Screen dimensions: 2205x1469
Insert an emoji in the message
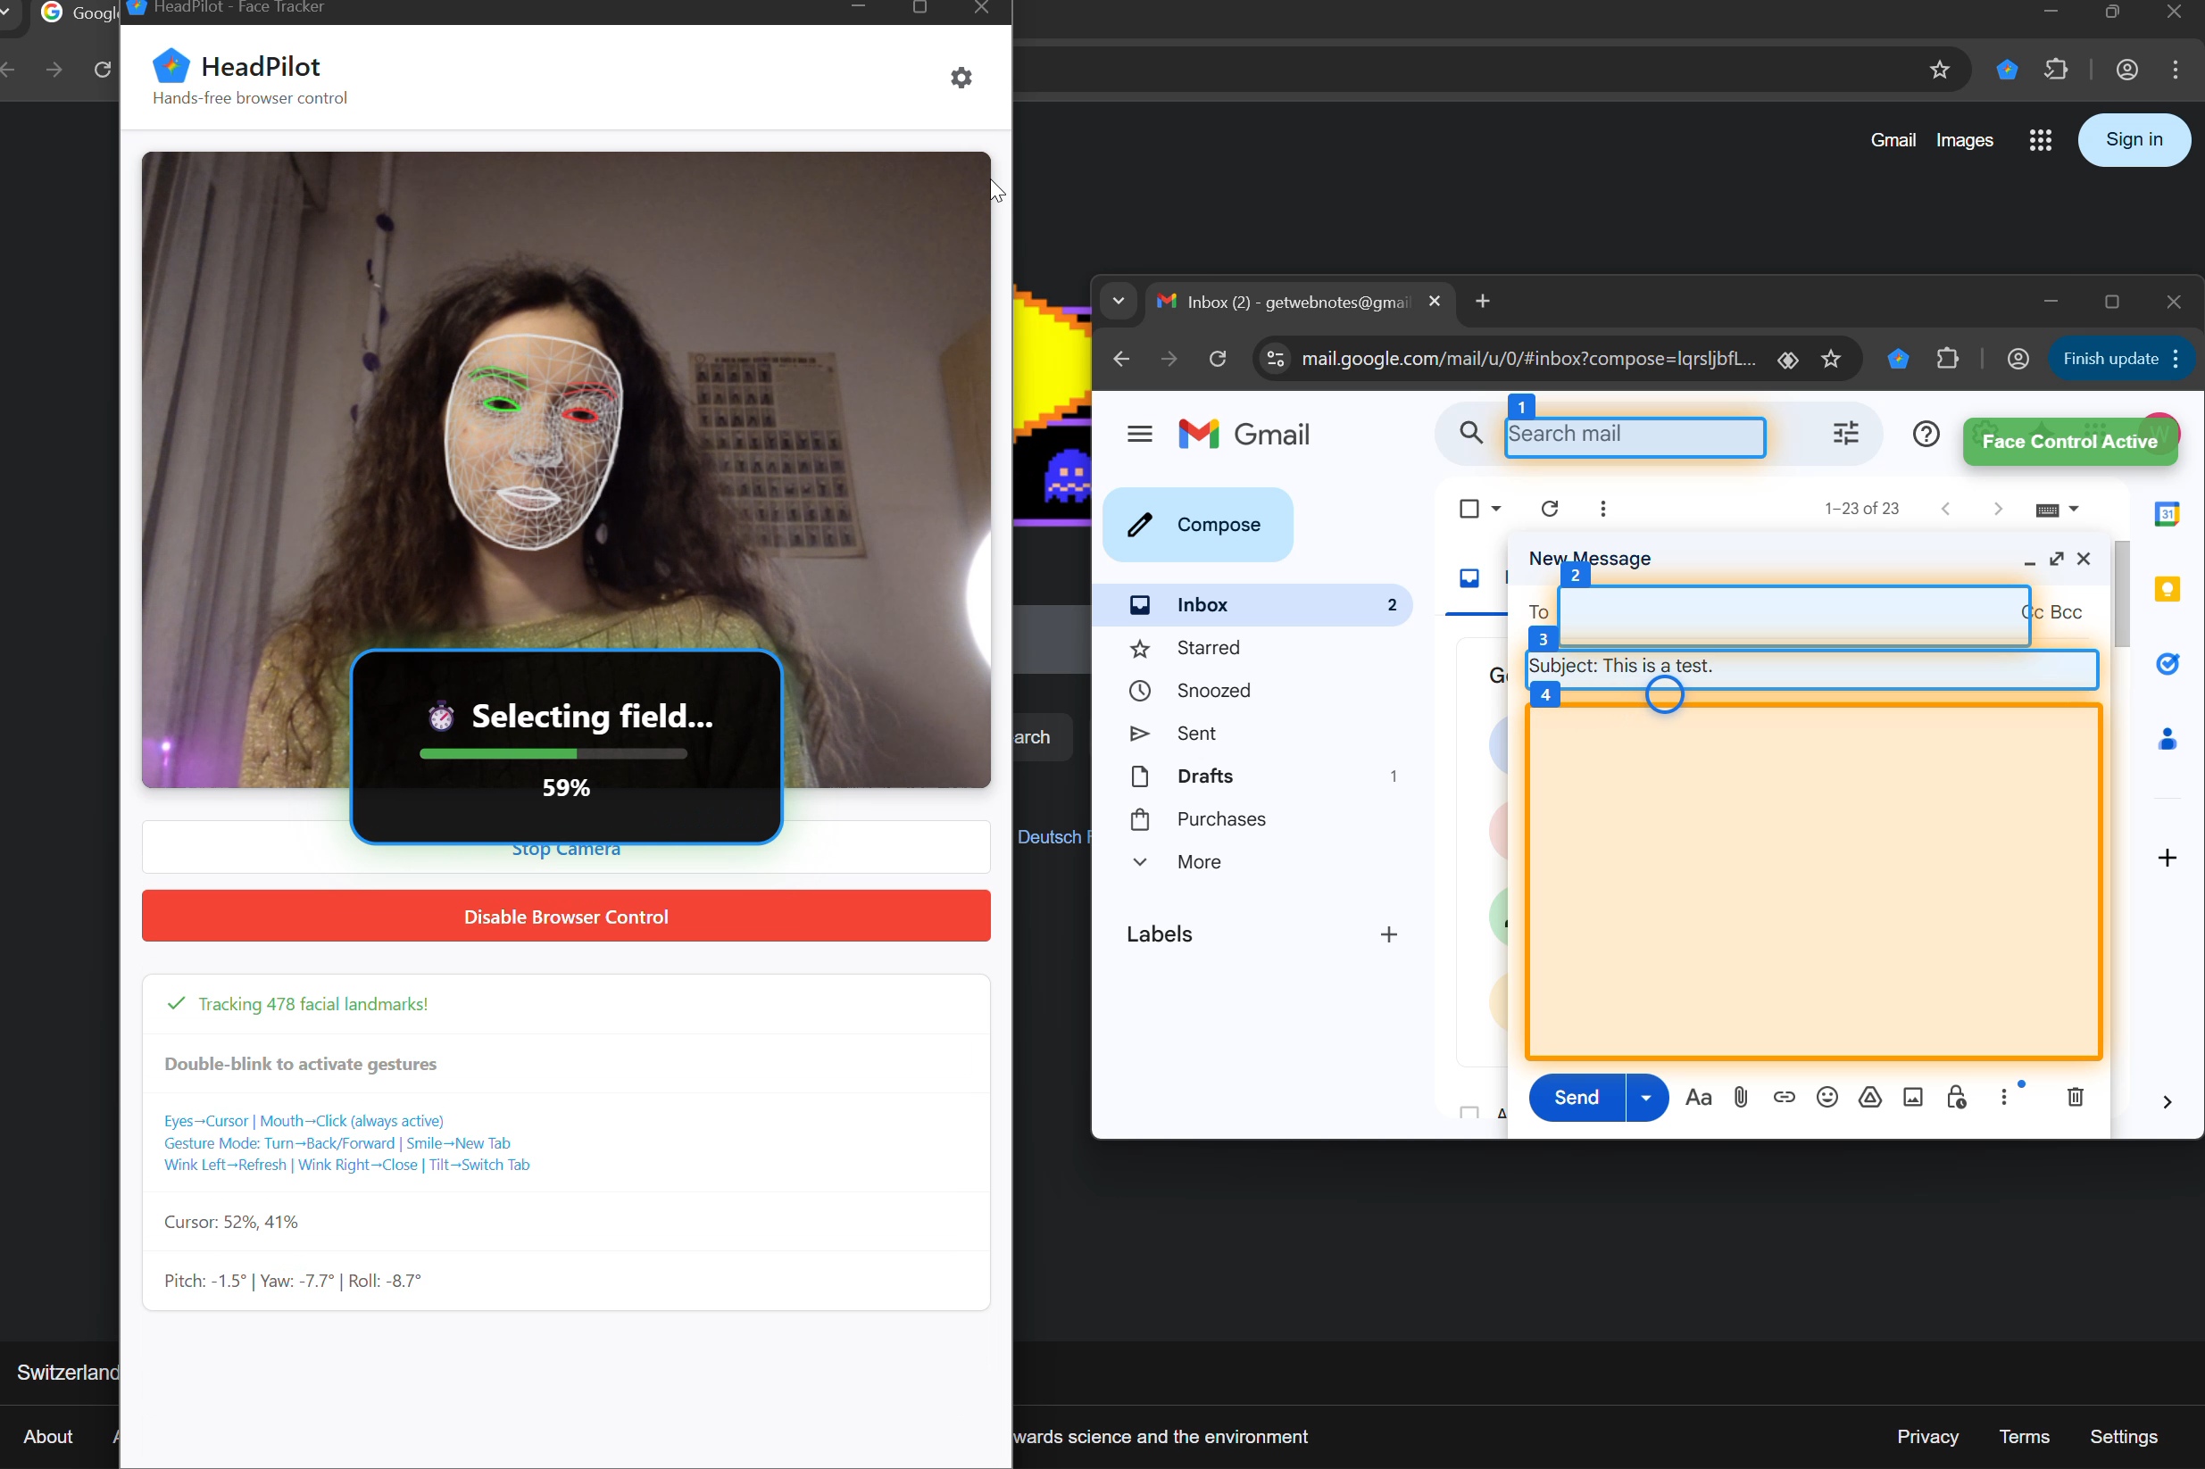(x=1826, y=1097)
